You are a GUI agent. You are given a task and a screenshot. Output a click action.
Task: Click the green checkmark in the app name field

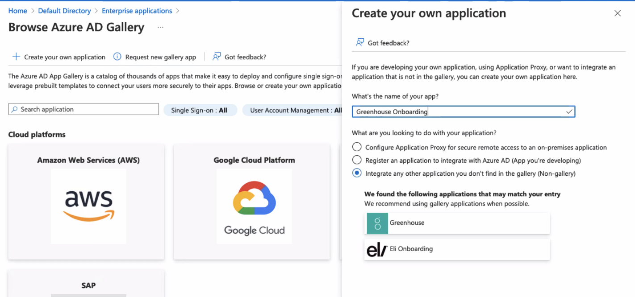coord(569,112)
